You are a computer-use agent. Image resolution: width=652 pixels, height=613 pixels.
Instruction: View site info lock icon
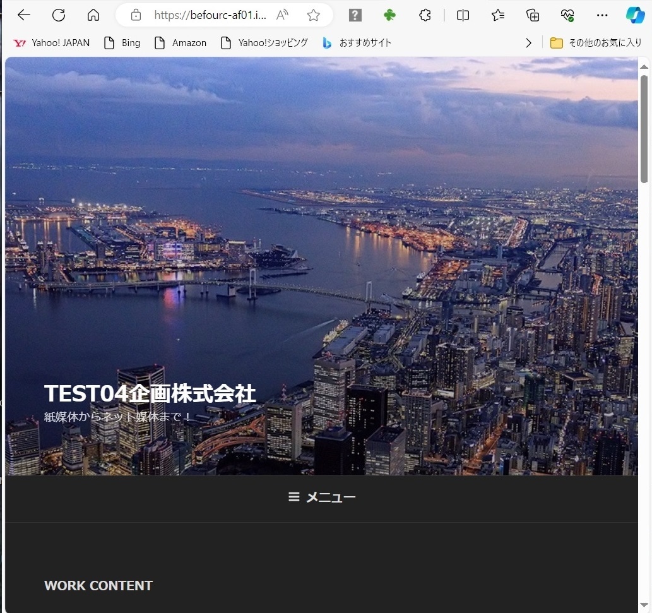(x=136, y=15)
